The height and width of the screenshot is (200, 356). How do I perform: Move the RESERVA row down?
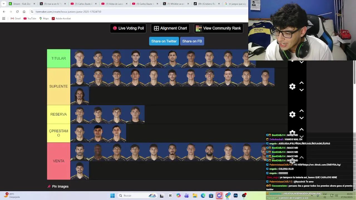tap(301, 118)
